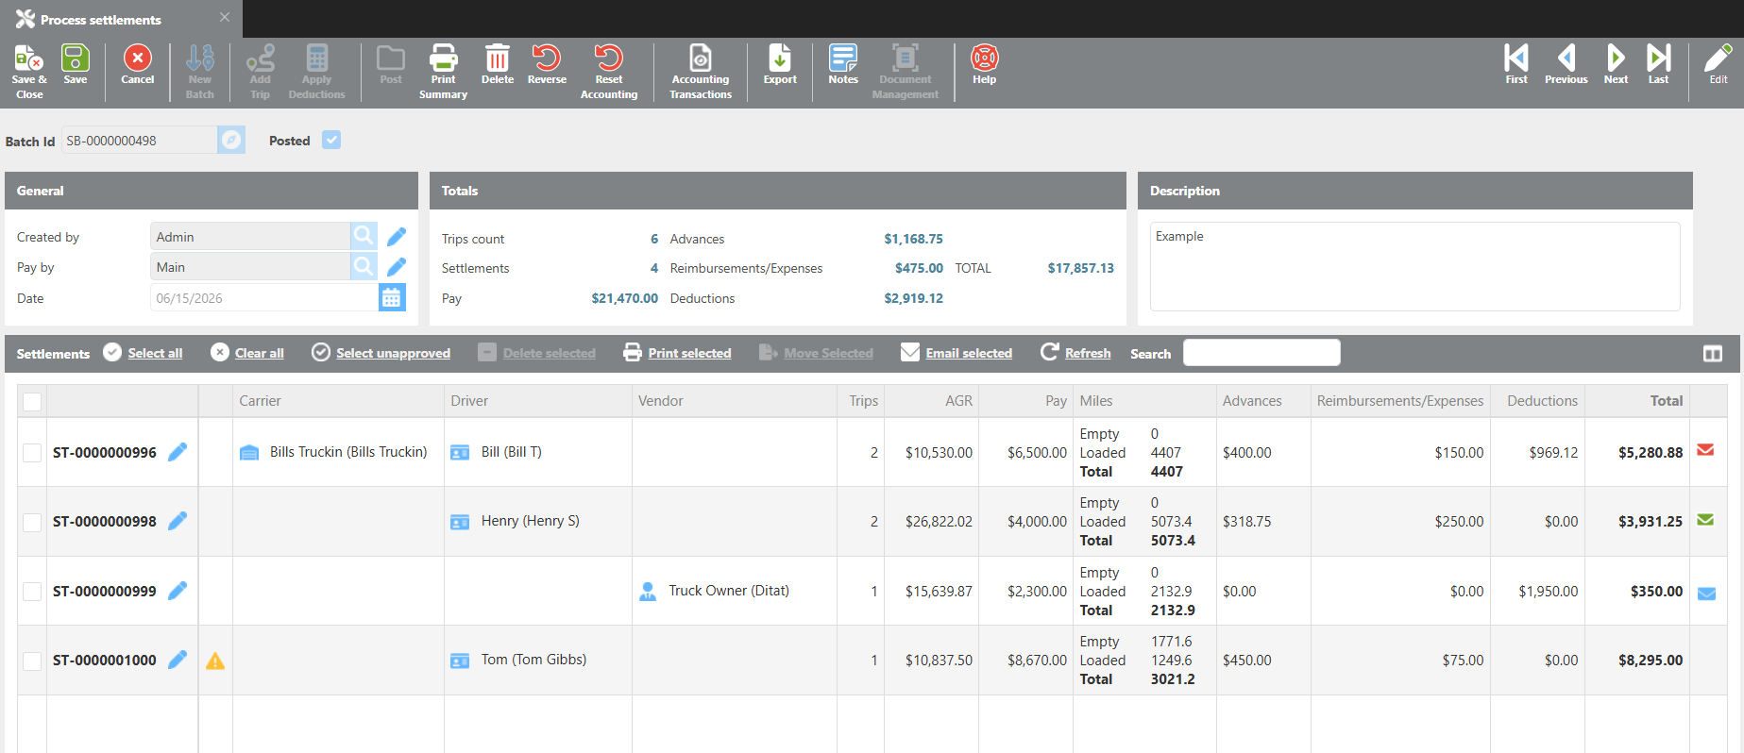
Task: Click the Select unapproved link
Action: pyautogui.click(x=393, y=353)
